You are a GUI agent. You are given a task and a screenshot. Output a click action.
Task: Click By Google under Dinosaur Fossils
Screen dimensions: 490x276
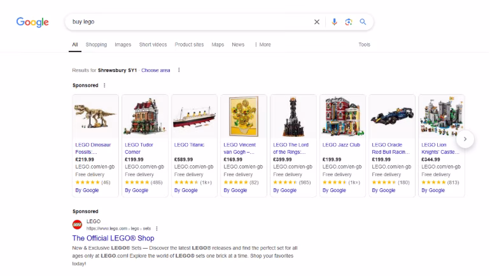(x=87, y=190)
